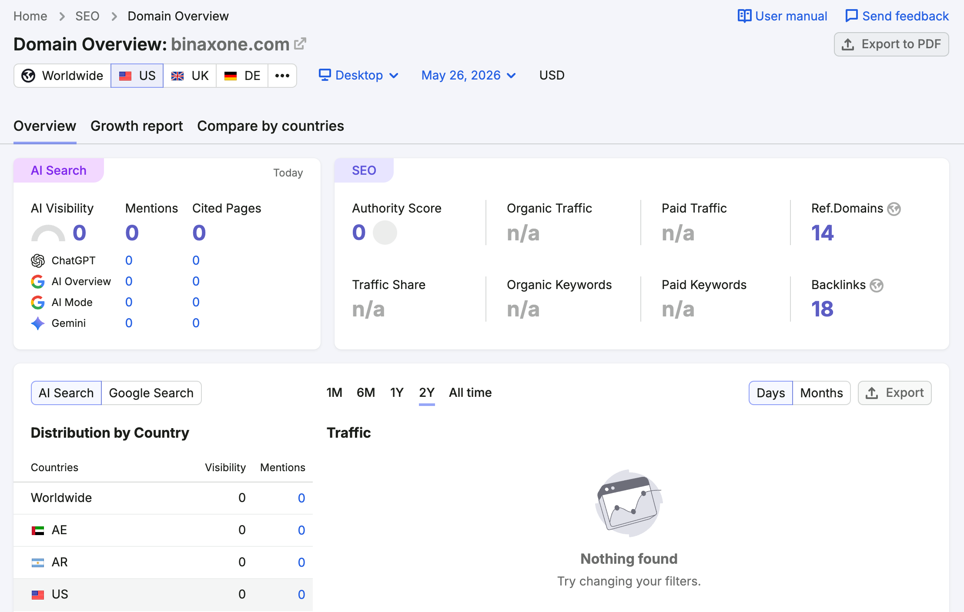
Task: Click the AR flag in country table
Action: pyautogui.click(x=38, y=562)
